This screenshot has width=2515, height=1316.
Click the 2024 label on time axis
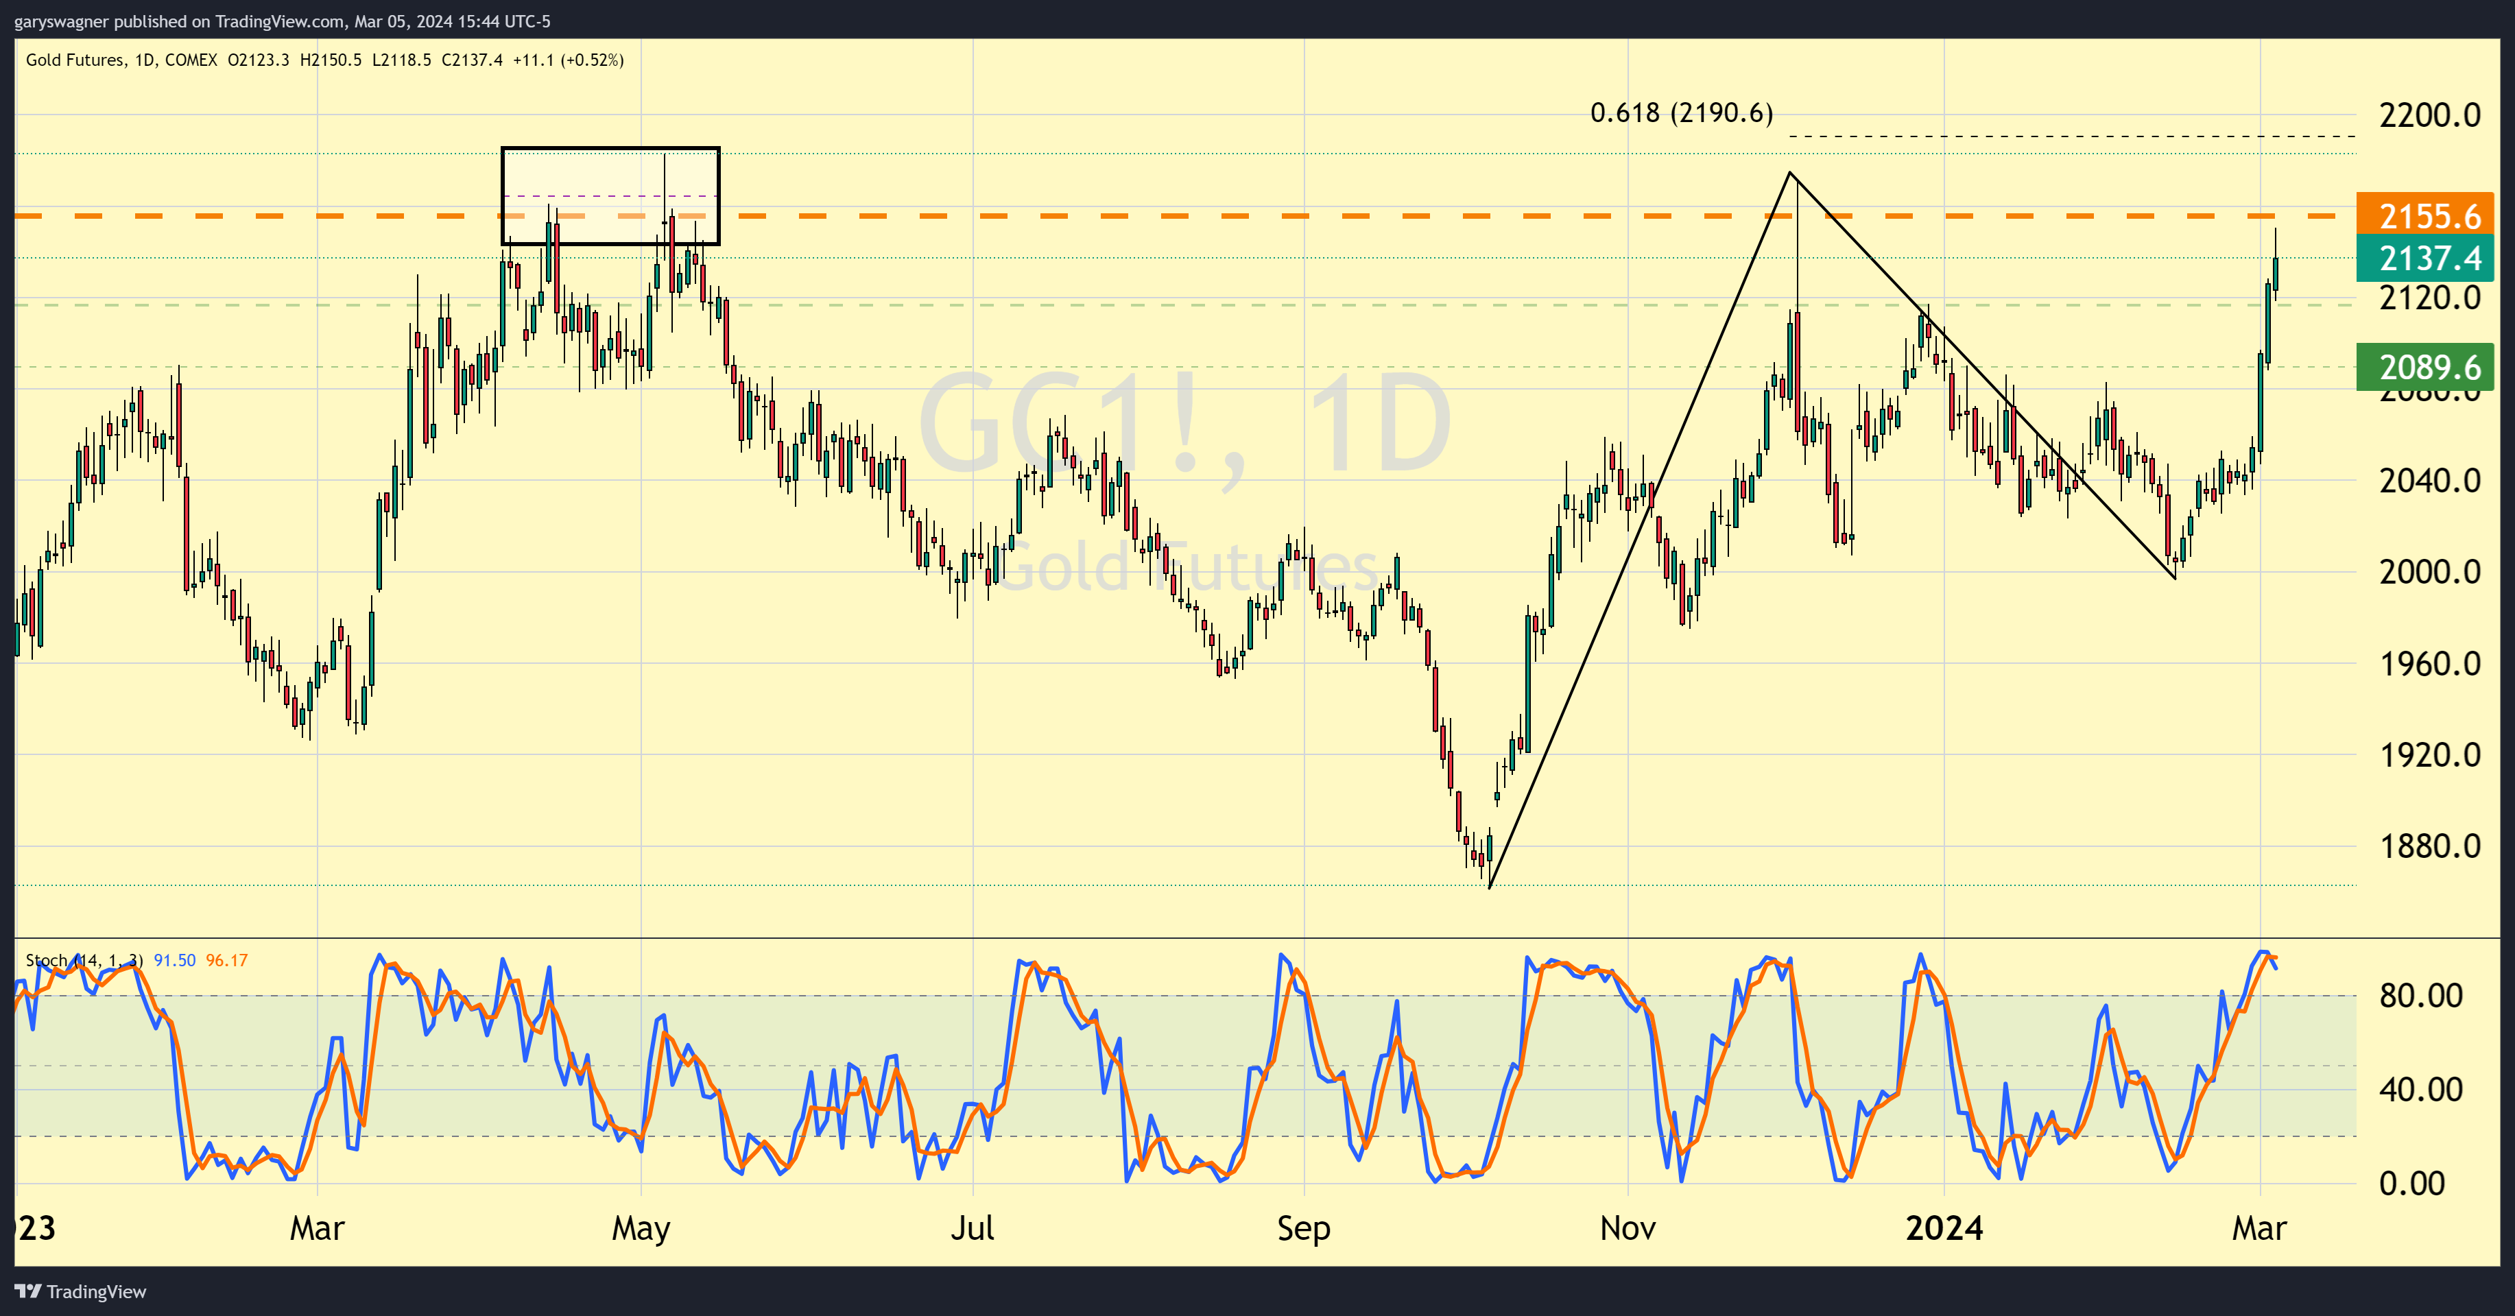(1944, 1227)
